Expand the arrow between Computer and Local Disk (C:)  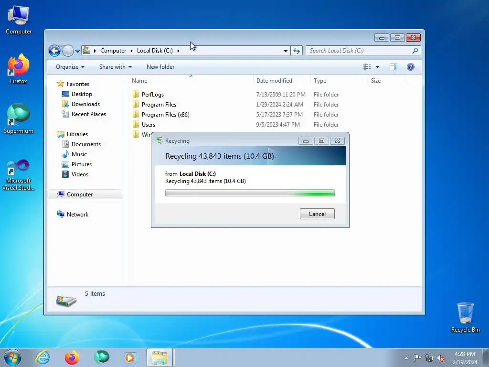(x=132, y=51)
